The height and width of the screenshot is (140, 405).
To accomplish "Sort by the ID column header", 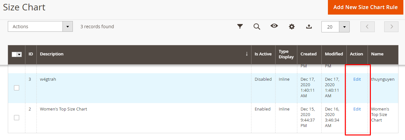I will 31,54.
